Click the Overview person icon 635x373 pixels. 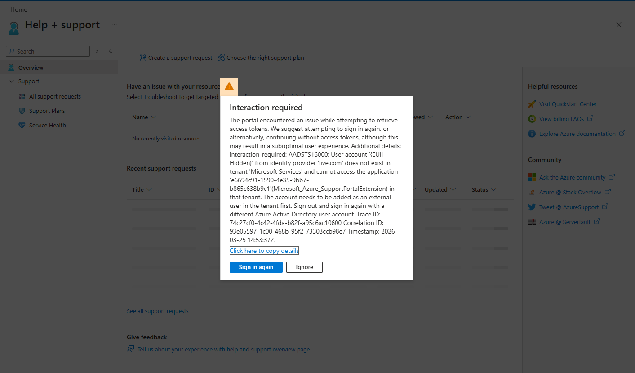tap(11, 67)
